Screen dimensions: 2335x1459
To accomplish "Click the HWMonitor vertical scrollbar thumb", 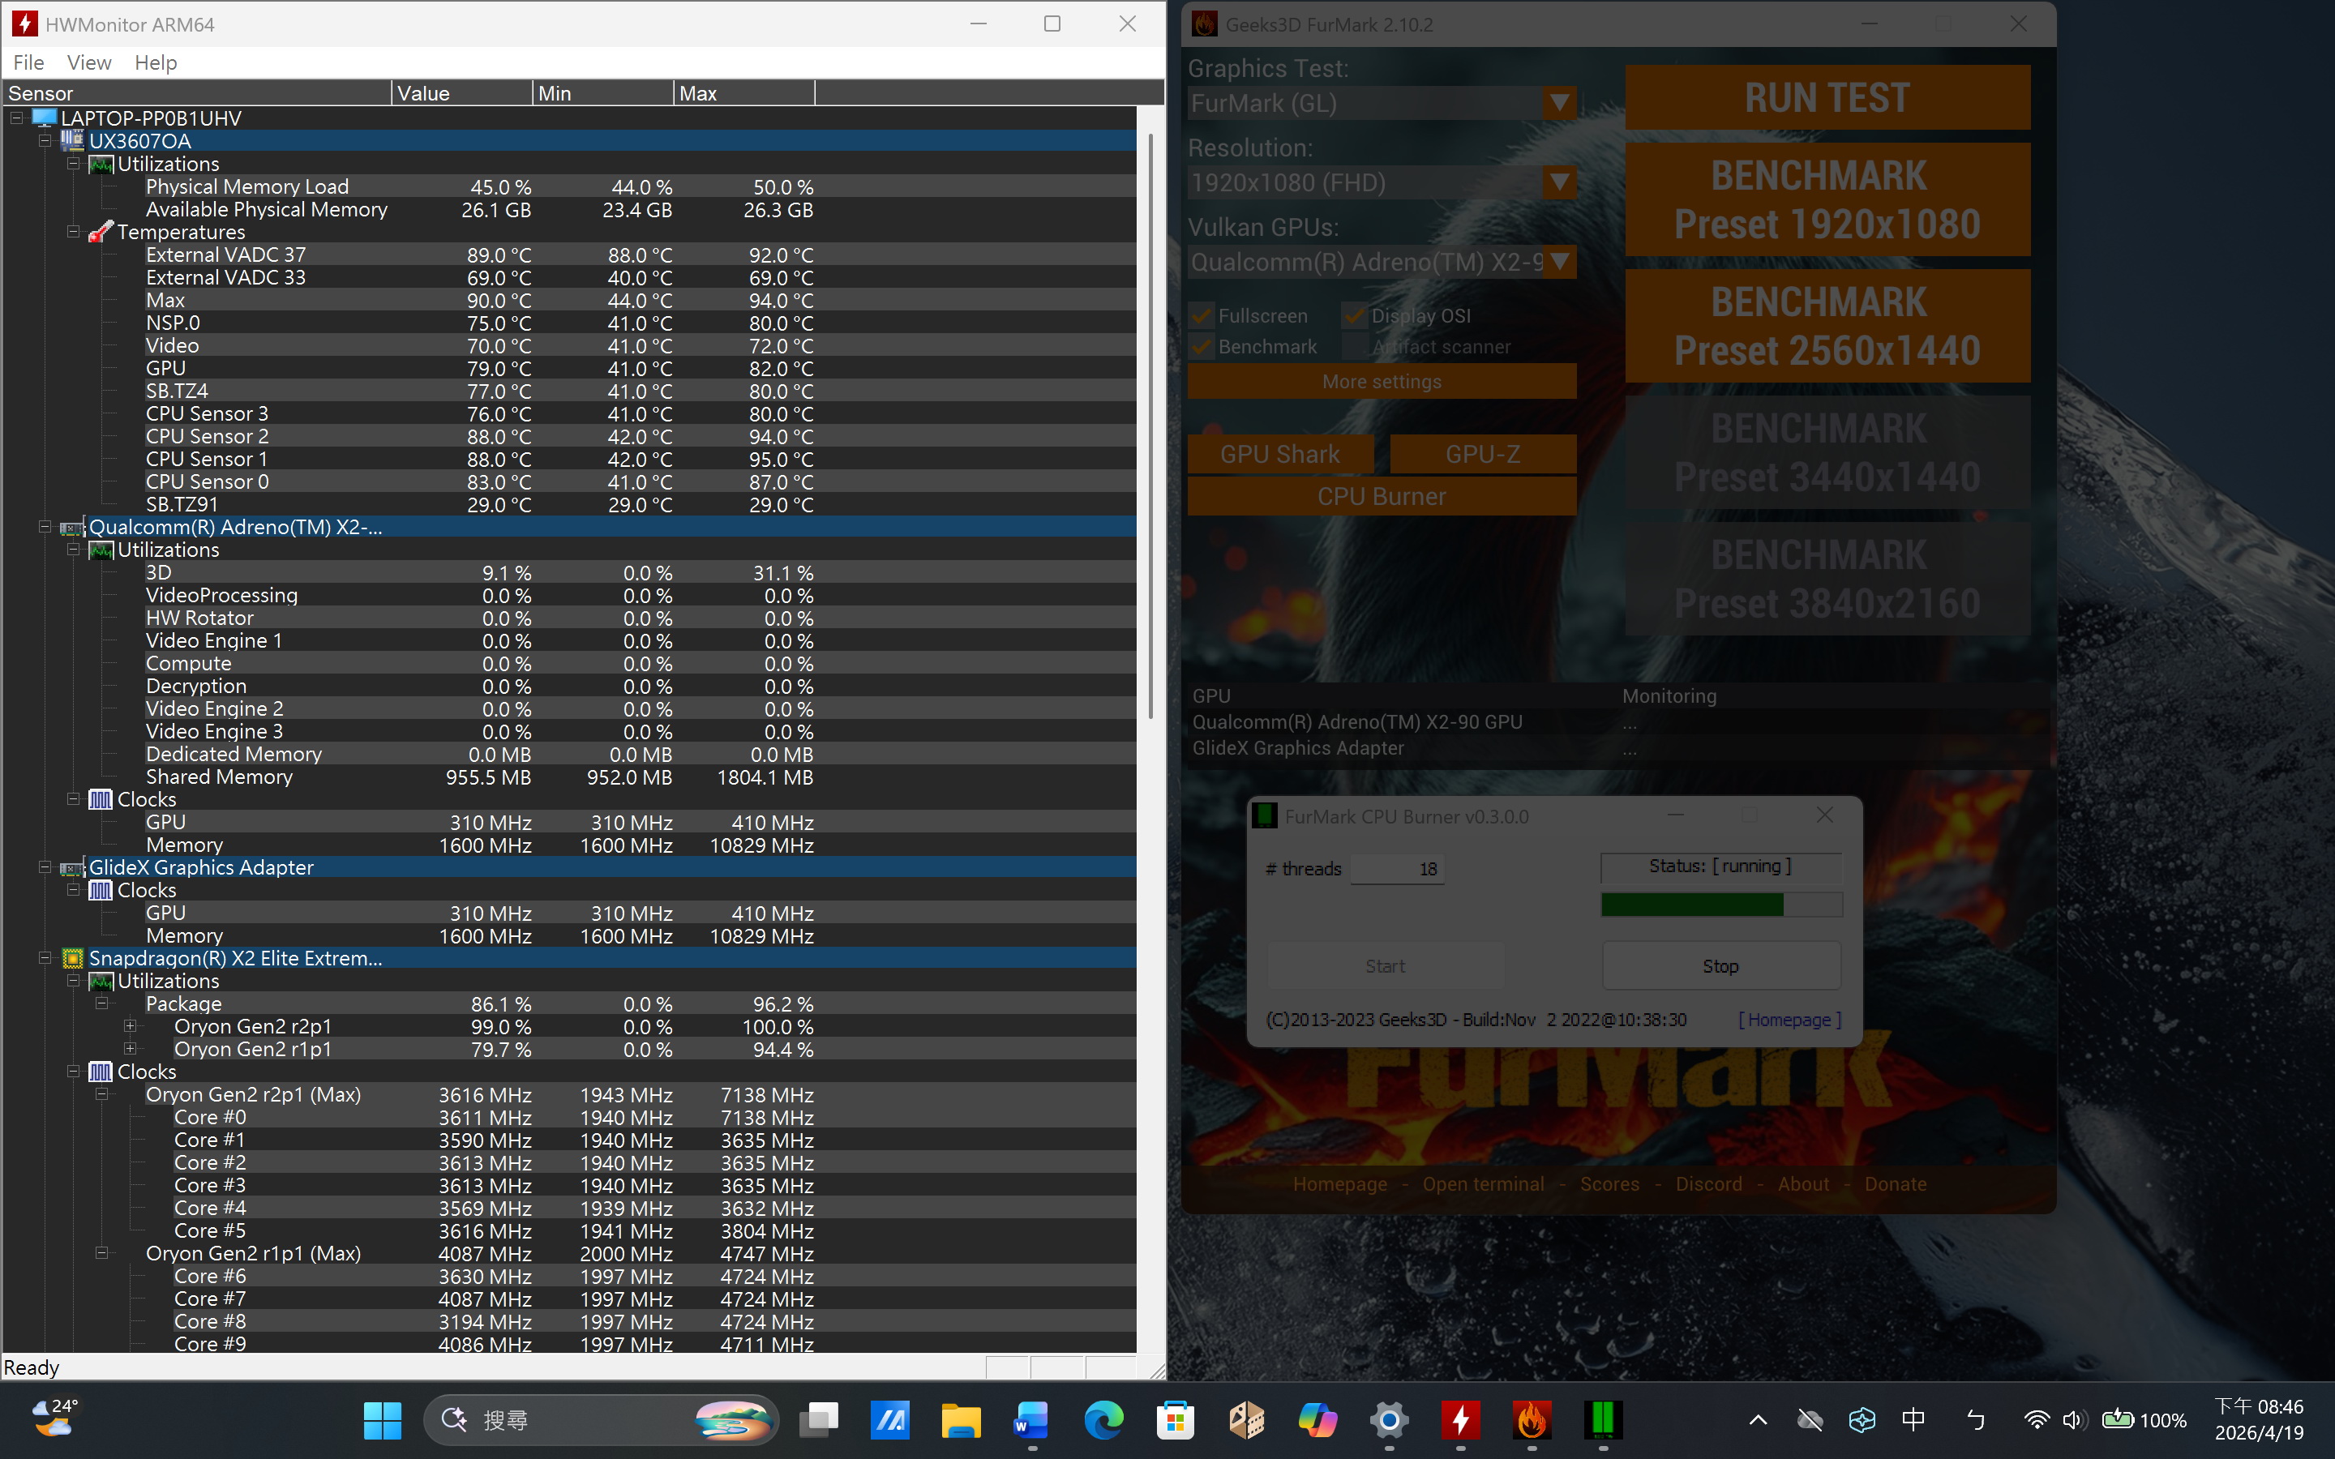I will click(x=1150, y=425).
